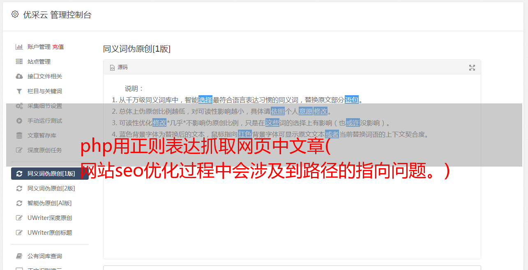Click the gear icon beside 优采云 管理控制台
This screenshot has height=270, width=528.
coord(15,14)
